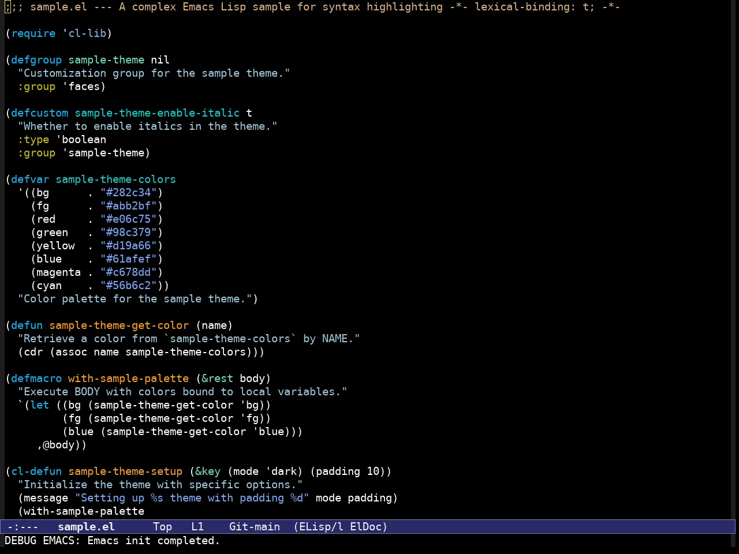
Task: Click the 'faces symbol
Action: click(81, 87)
